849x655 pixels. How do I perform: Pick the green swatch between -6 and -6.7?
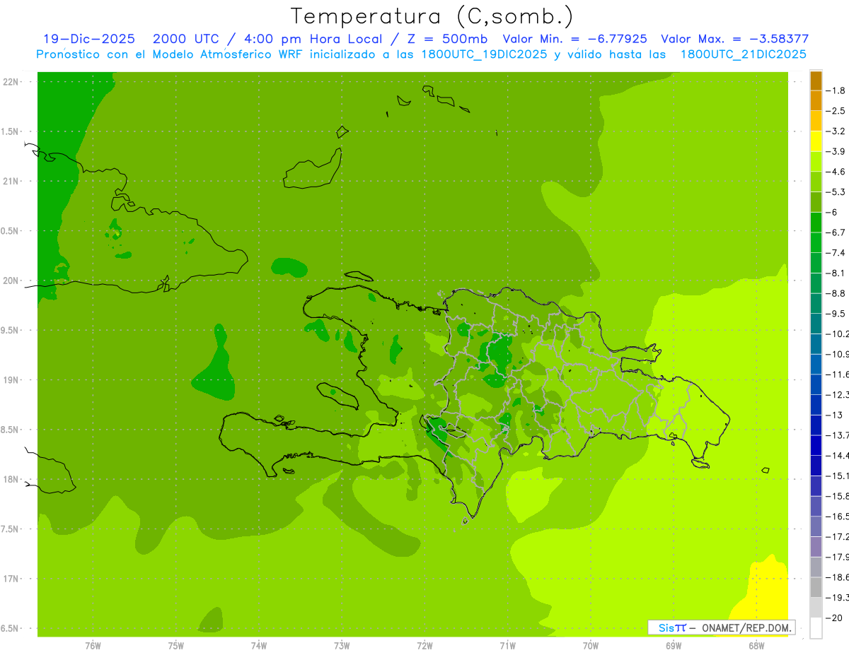tap(816, 223)
